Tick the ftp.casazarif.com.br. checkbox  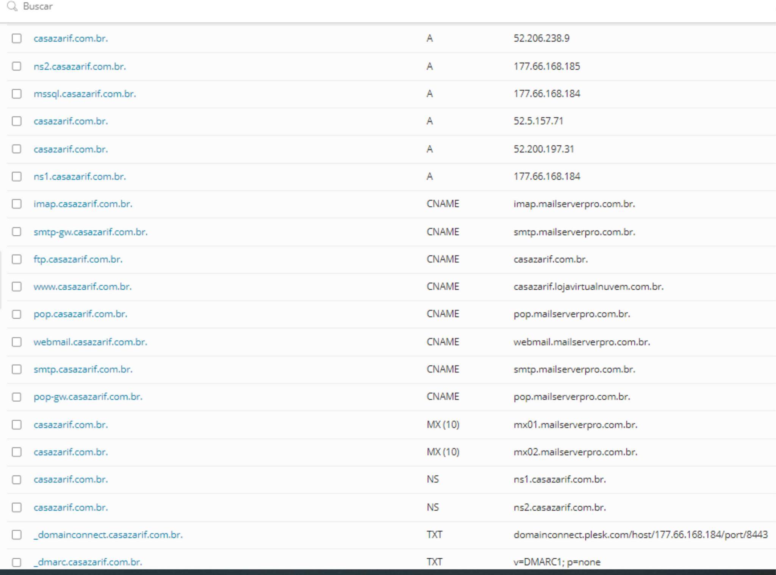[17, 259]
